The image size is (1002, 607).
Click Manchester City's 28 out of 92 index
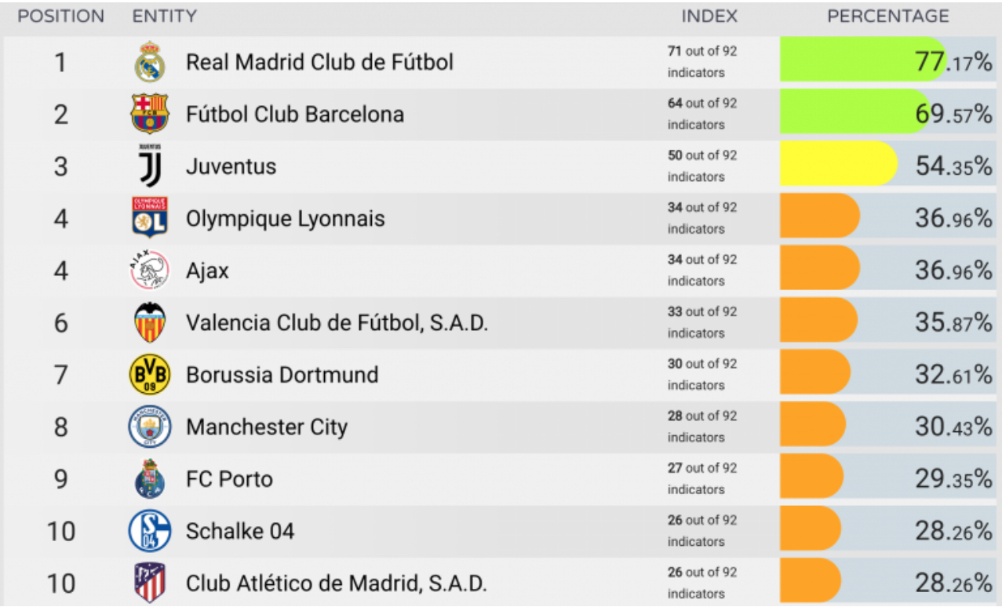(x=702, y=427)
